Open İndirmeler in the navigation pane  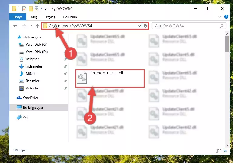[34, 66]
